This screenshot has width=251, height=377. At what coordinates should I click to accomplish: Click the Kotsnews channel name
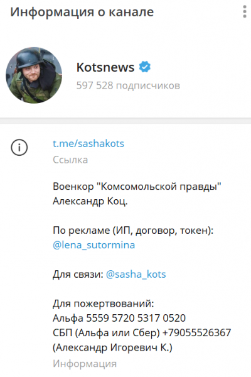(105, 67)
